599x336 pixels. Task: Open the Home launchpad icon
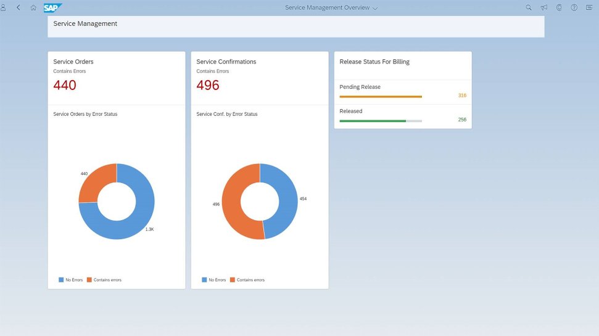(33, 7)
